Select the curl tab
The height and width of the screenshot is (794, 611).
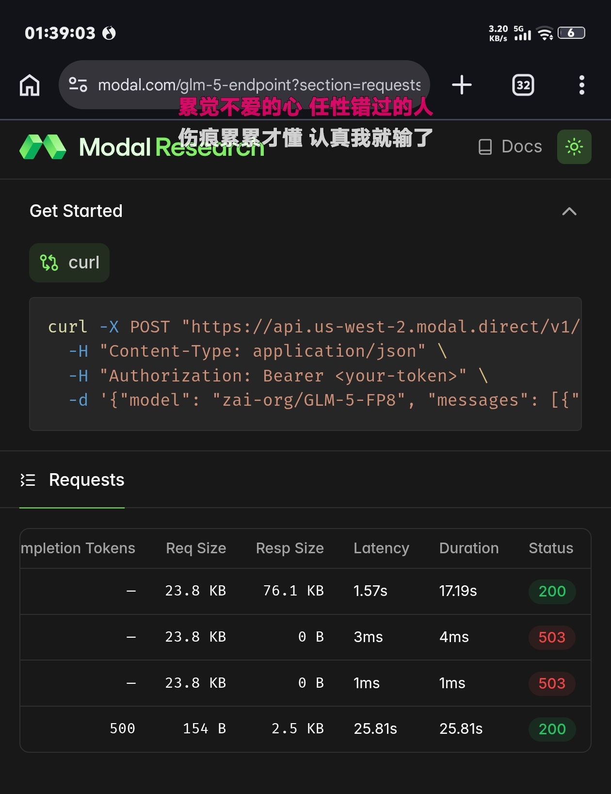69,263
